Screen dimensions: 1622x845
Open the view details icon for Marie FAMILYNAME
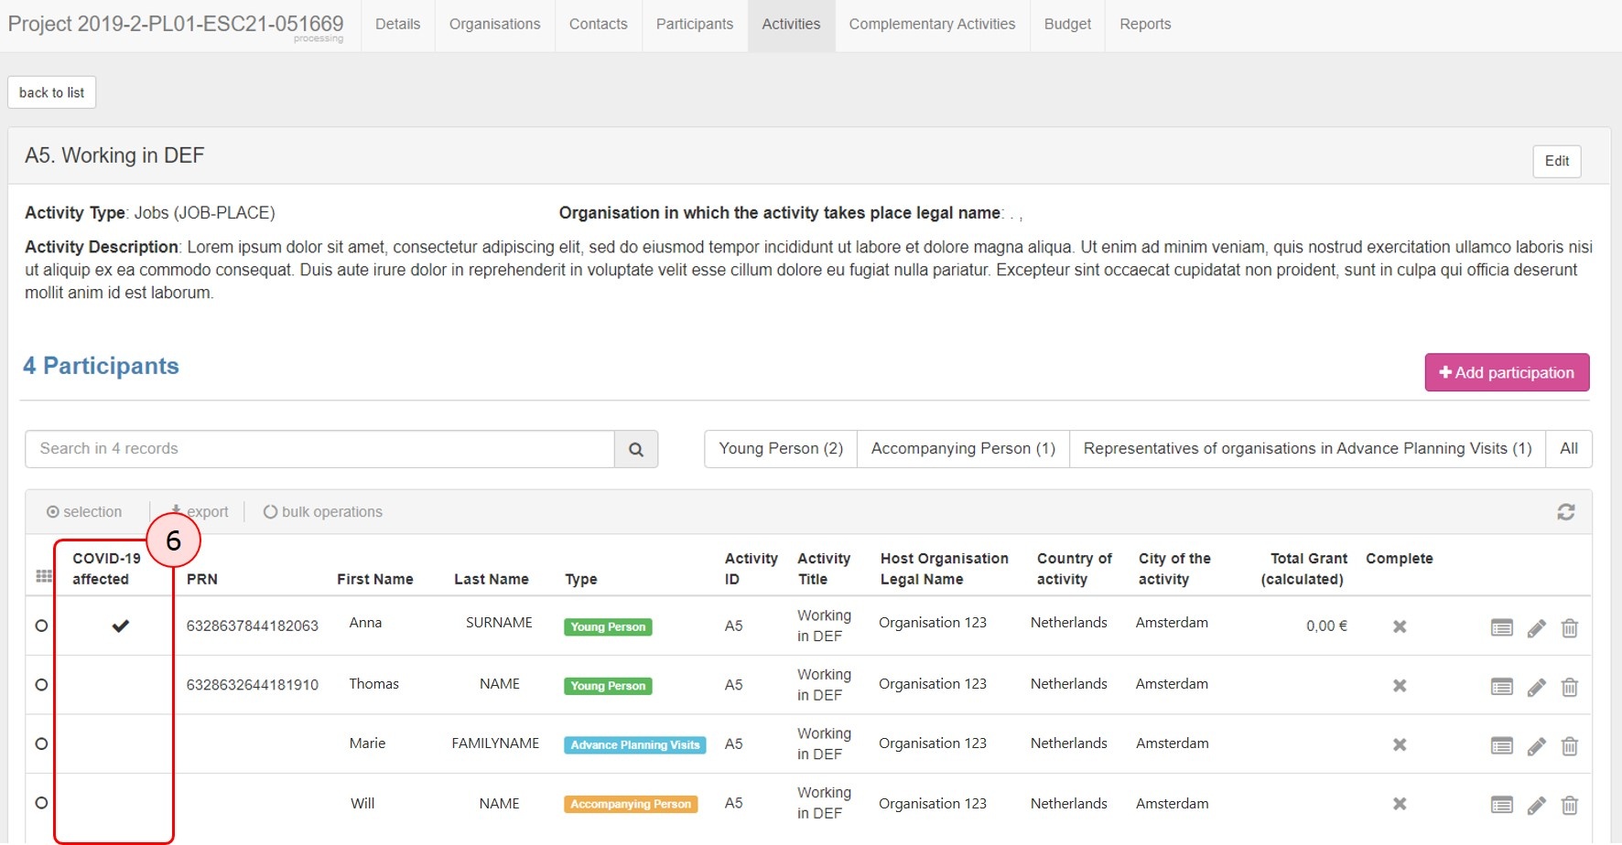(x=1502, y=746)
